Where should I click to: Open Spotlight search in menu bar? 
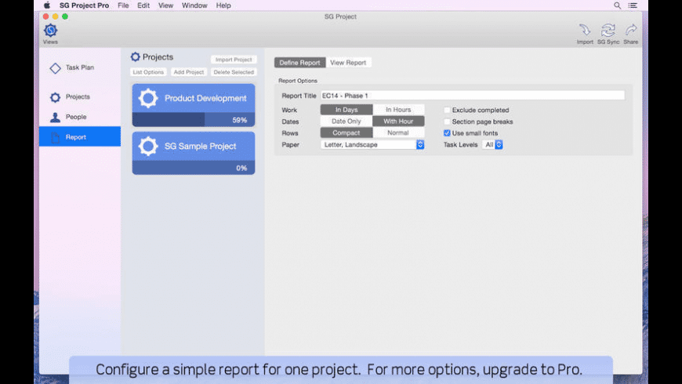click(x=617, y=5)
